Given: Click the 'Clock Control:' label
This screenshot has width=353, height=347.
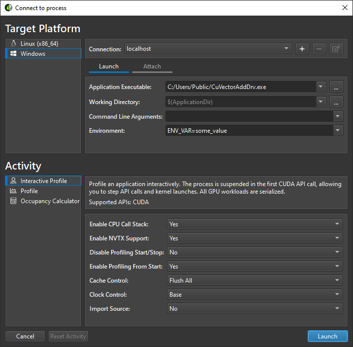Looking at the screenshot, I should click(108, 295).
